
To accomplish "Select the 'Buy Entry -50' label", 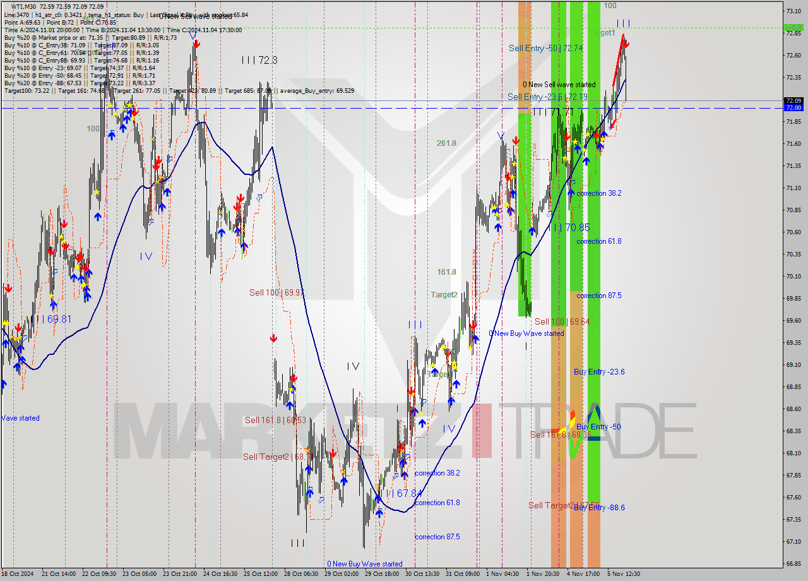I will coord(598,427).
